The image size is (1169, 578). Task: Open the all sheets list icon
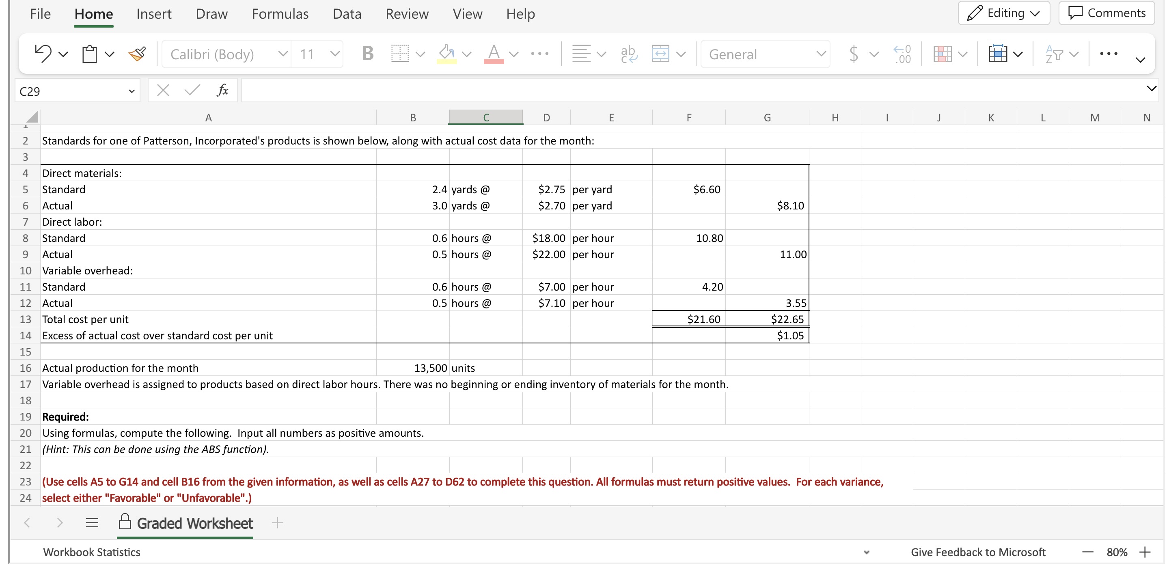92,523
